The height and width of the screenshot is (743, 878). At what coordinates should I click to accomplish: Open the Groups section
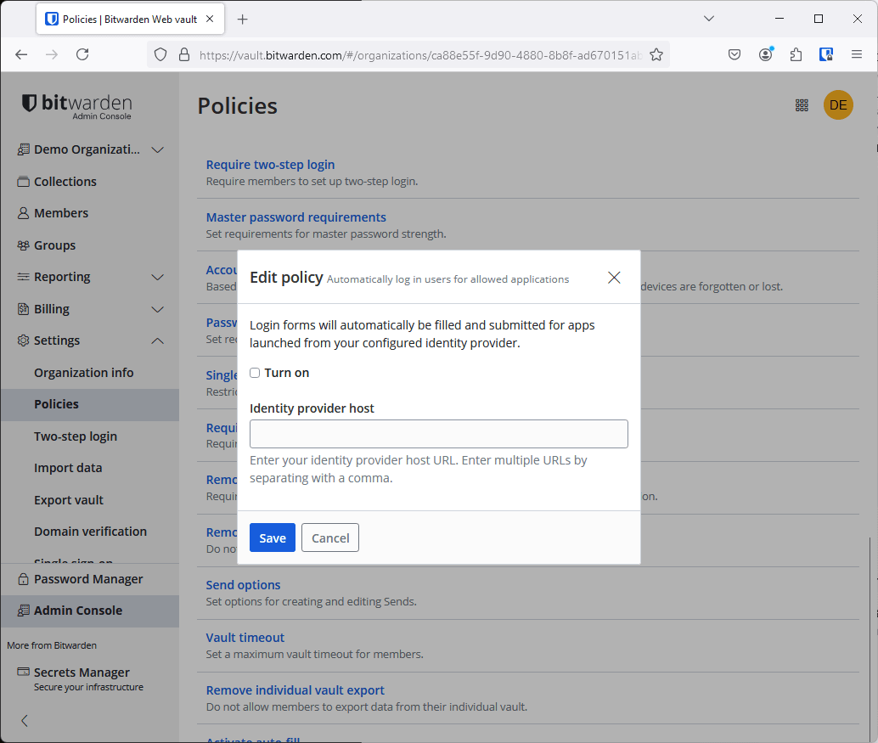(53, 245)
